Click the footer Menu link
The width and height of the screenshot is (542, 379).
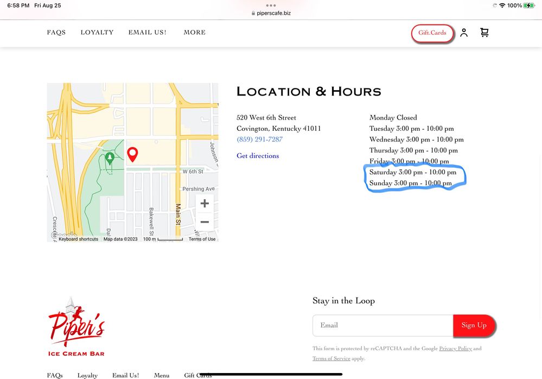pyautogui.click(x=162, y=375)
